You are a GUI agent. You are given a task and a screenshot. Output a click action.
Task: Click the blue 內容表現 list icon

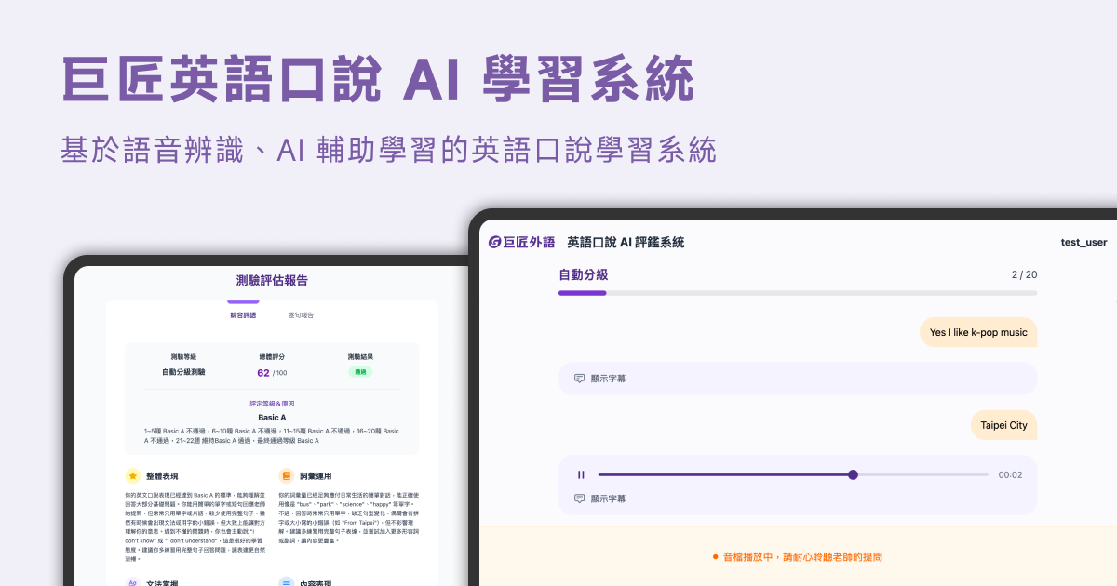pyautogui.click(x=287, y=582)
